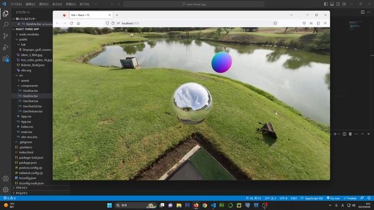Open the terminal launch profile dropdown
The width and height of the screenshot is (374, 210).
point(339,134)
